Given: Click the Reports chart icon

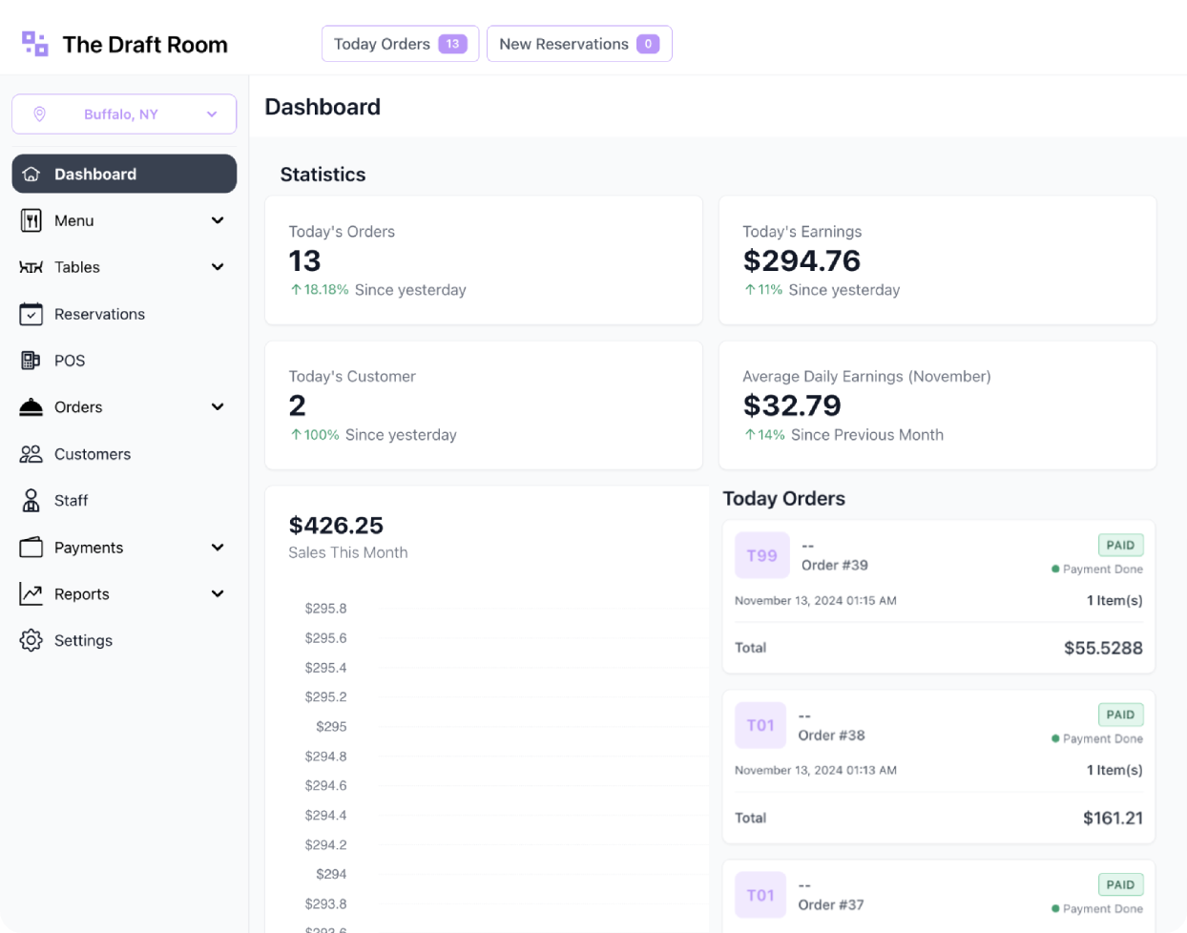Looking at the screenshot, I should coord(31,594).
